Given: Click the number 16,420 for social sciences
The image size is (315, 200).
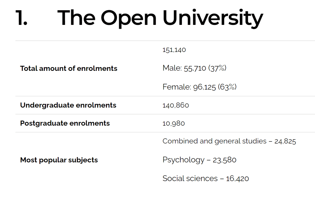Looking at the screenshot, I should (237, 179).
